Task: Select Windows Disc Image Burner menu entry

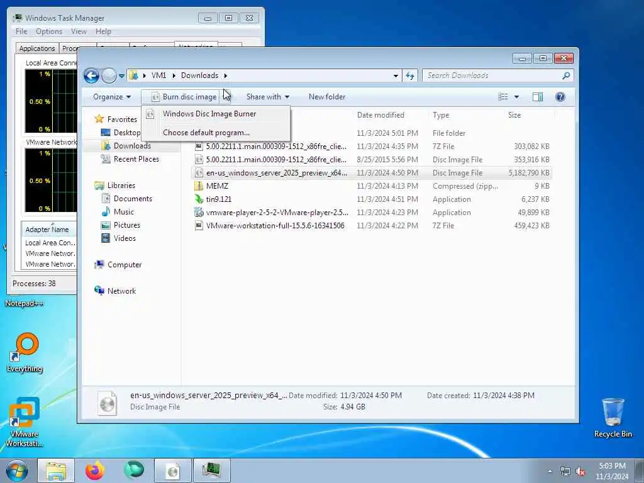Action: point(216,114)
